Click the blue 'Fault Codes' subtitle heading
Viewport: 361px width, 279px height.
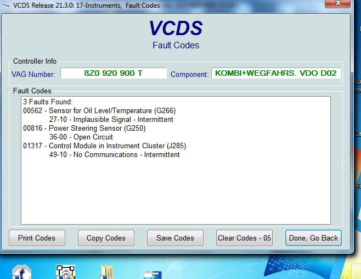(176, 45)
